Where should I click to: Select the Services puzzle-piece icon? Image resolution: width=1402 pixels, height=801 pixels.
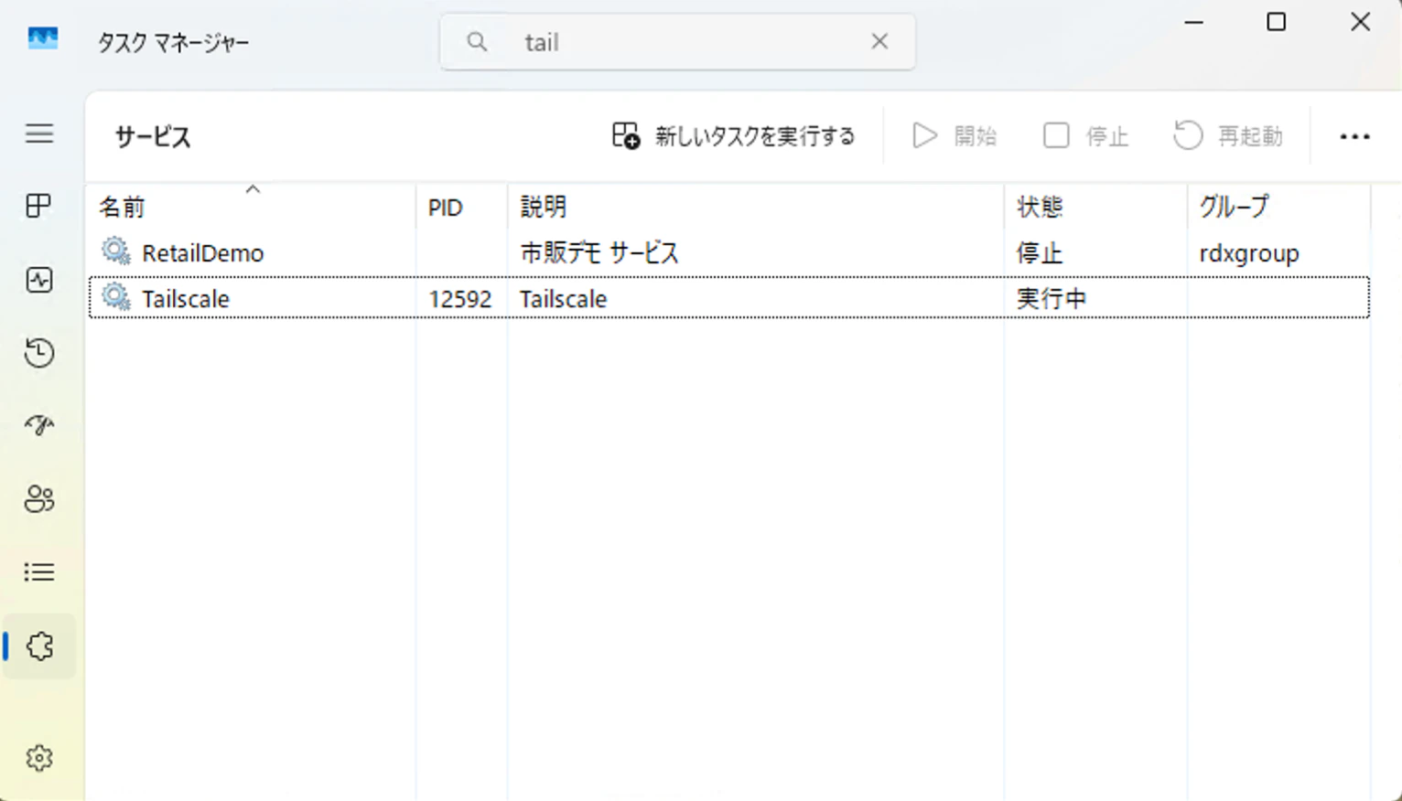point(39,646)
